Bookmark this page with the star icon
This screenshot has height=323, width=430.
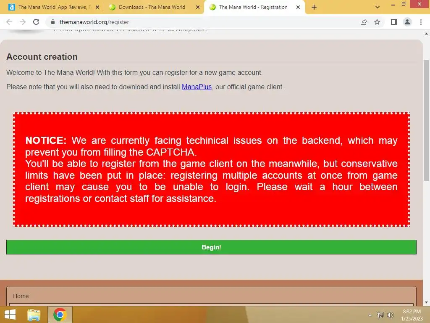point(378,22)
